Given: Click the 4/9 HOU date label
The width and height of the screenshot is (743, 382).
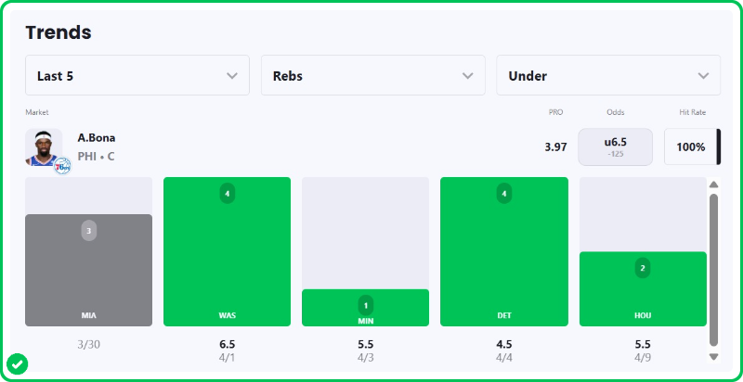Looking at the screenshot, I should 642,357.
